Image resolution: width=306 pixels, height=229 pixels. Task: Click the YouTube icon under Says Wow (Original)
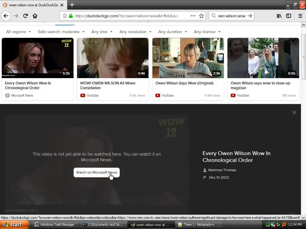coord(158,95)
